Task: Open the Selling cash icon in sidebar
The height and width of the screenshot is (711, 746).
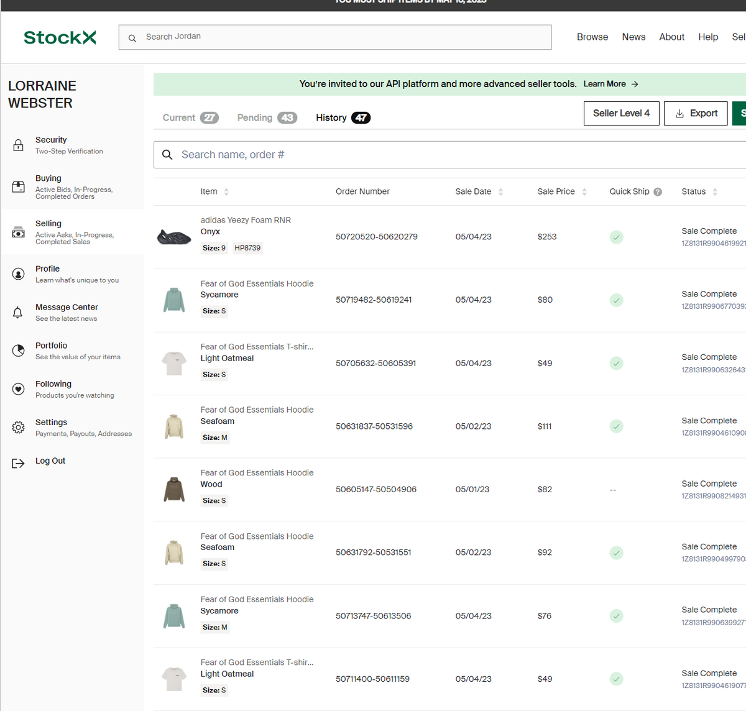Action: [x=19, y=232]
